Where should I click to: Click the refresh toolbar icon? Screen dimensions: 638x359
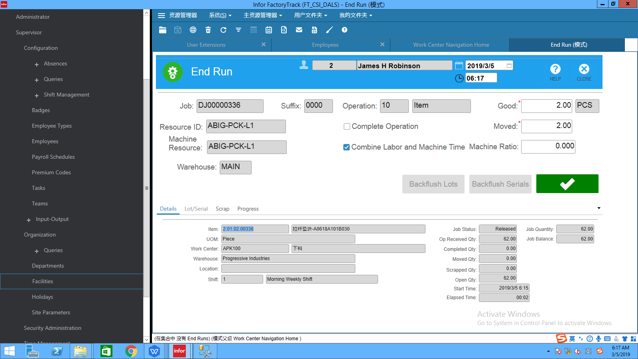click(223, 30)
